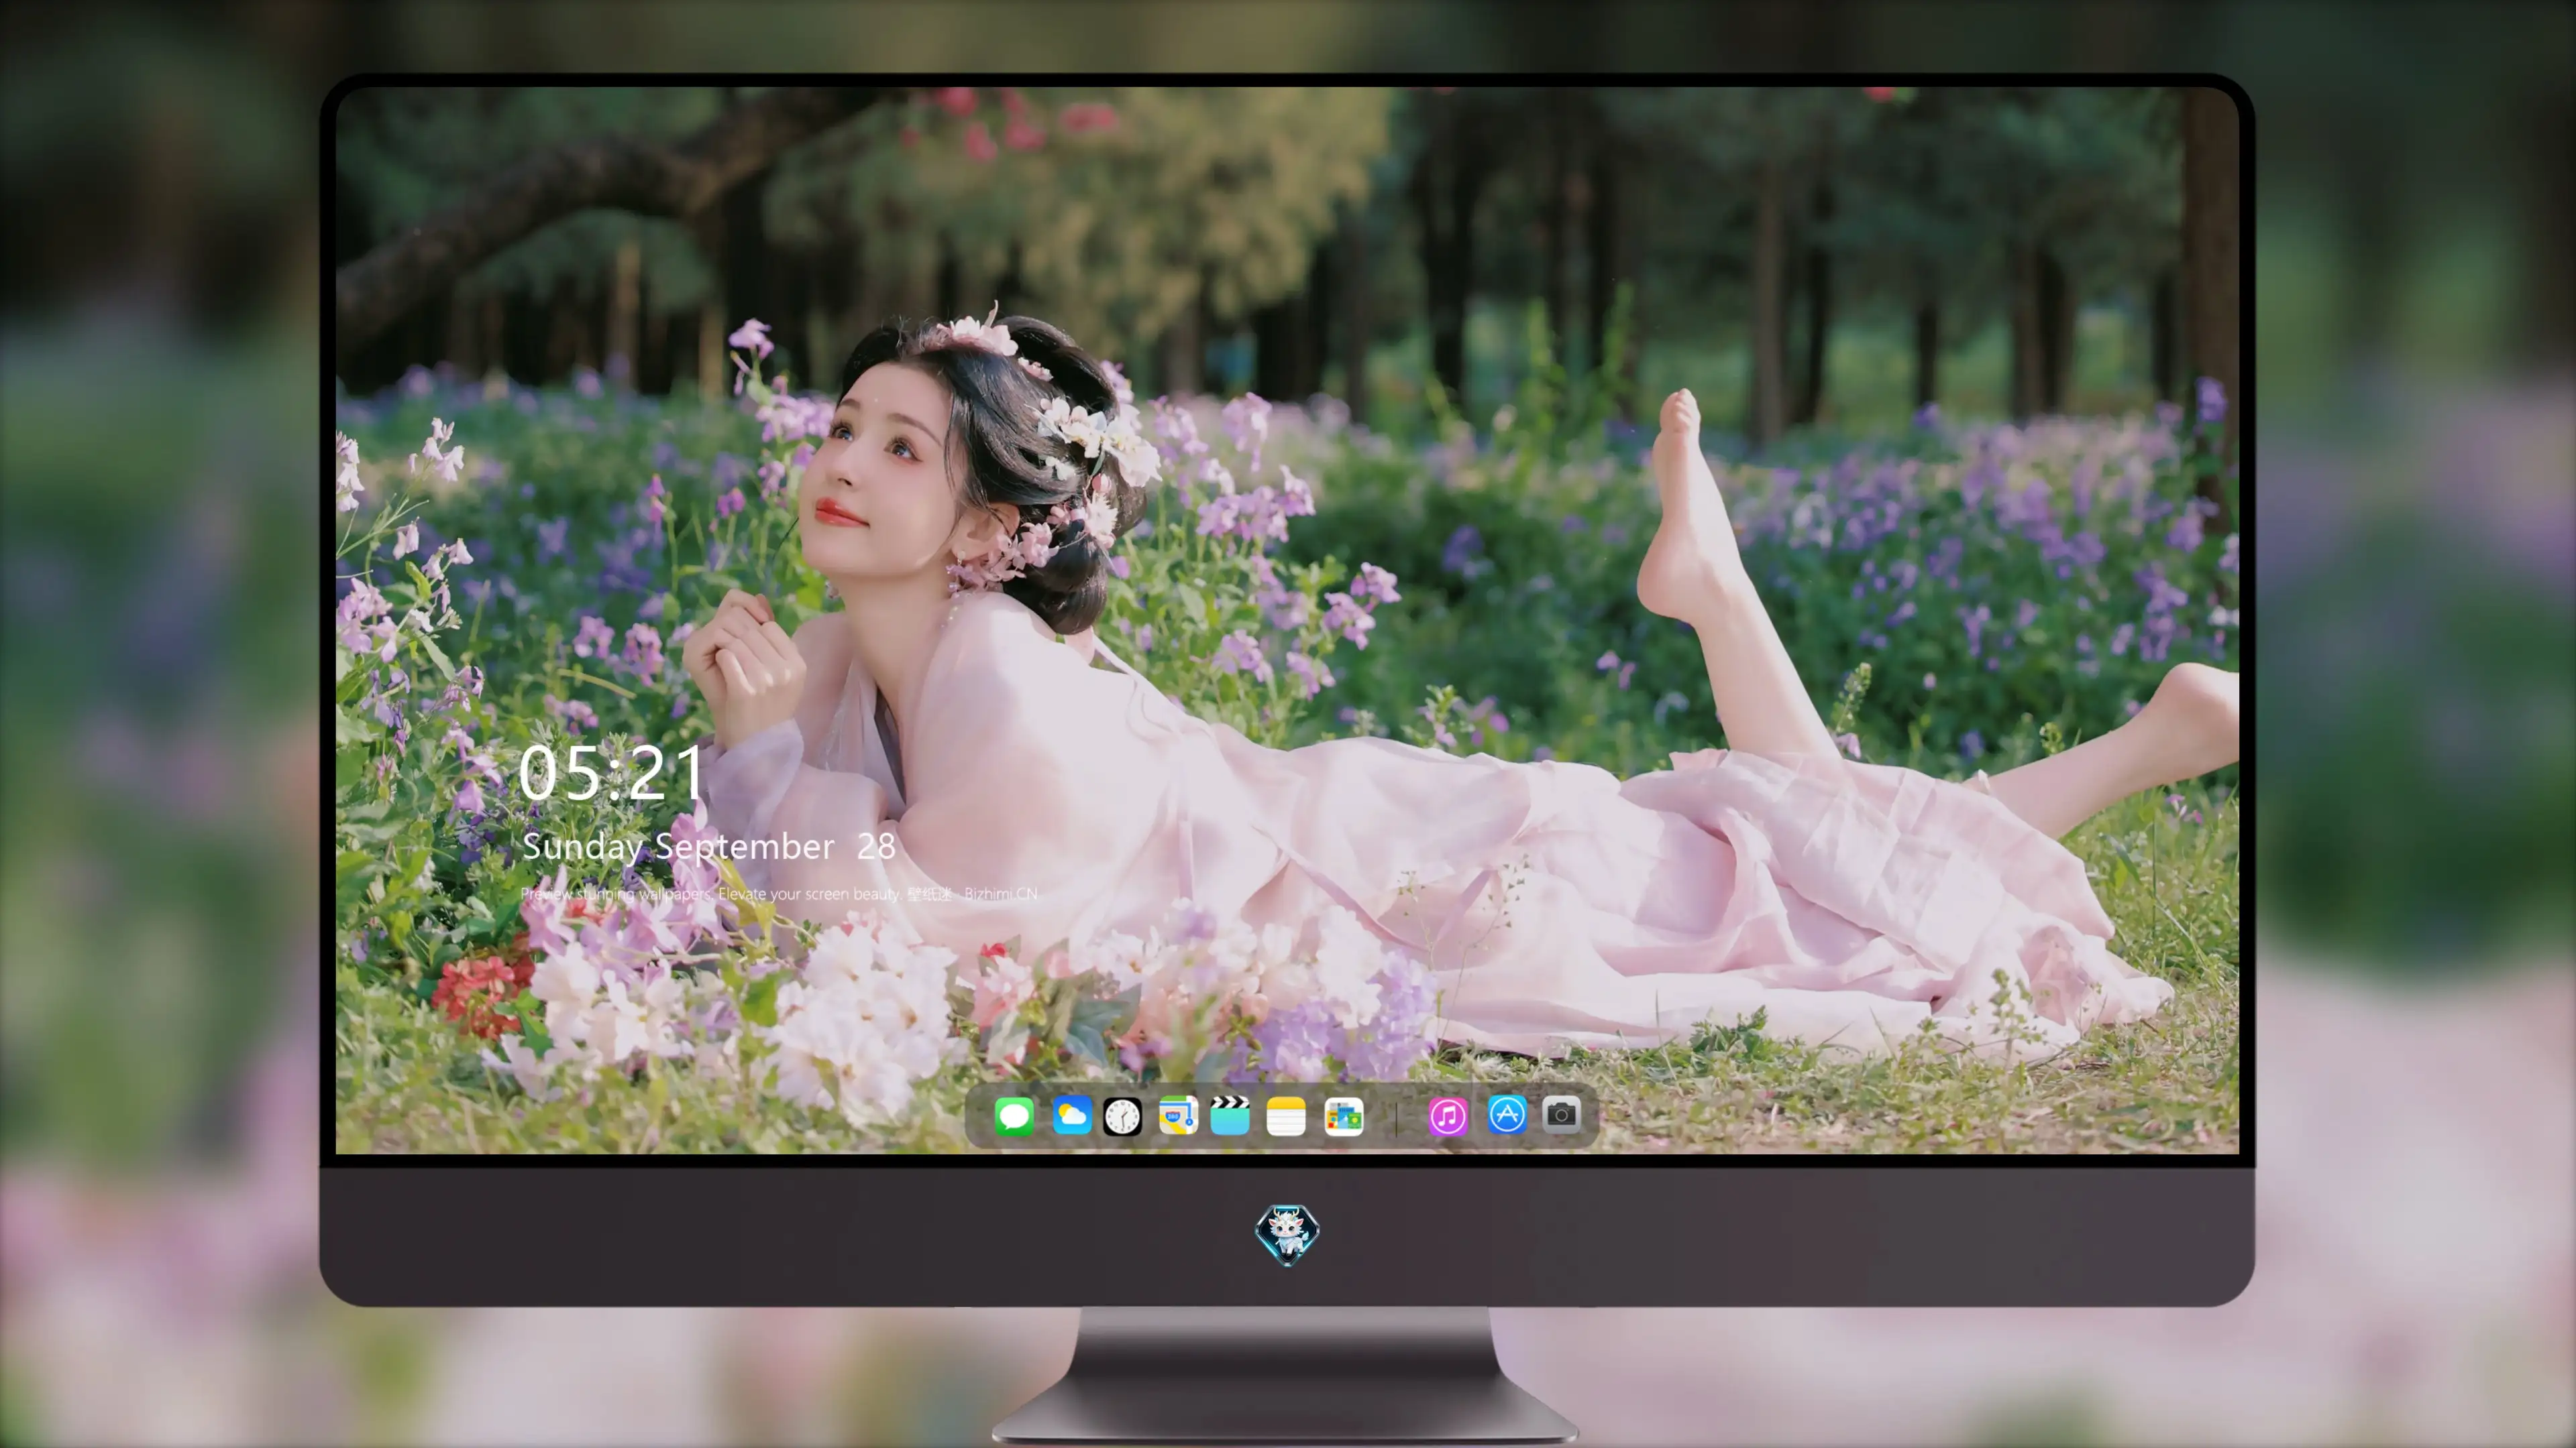Open the yellow Notes app icon
Viewport: 2576px width, 1448px height.
(1286, 1116)
